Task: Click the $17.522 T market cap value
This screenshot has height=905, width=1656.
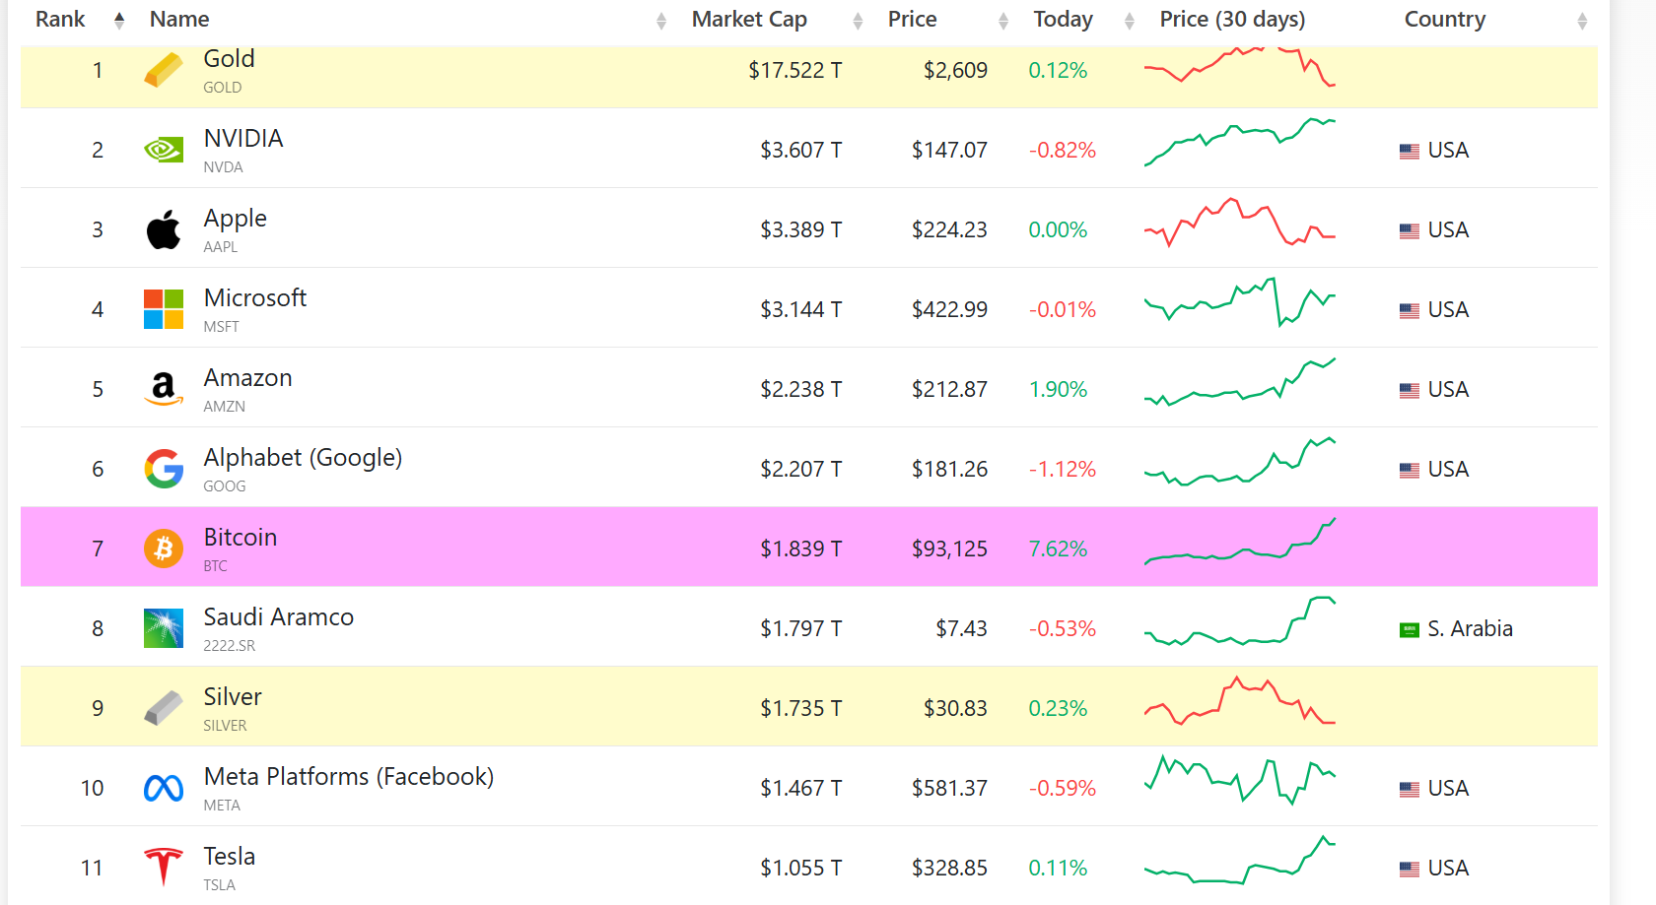Action: 794,70
